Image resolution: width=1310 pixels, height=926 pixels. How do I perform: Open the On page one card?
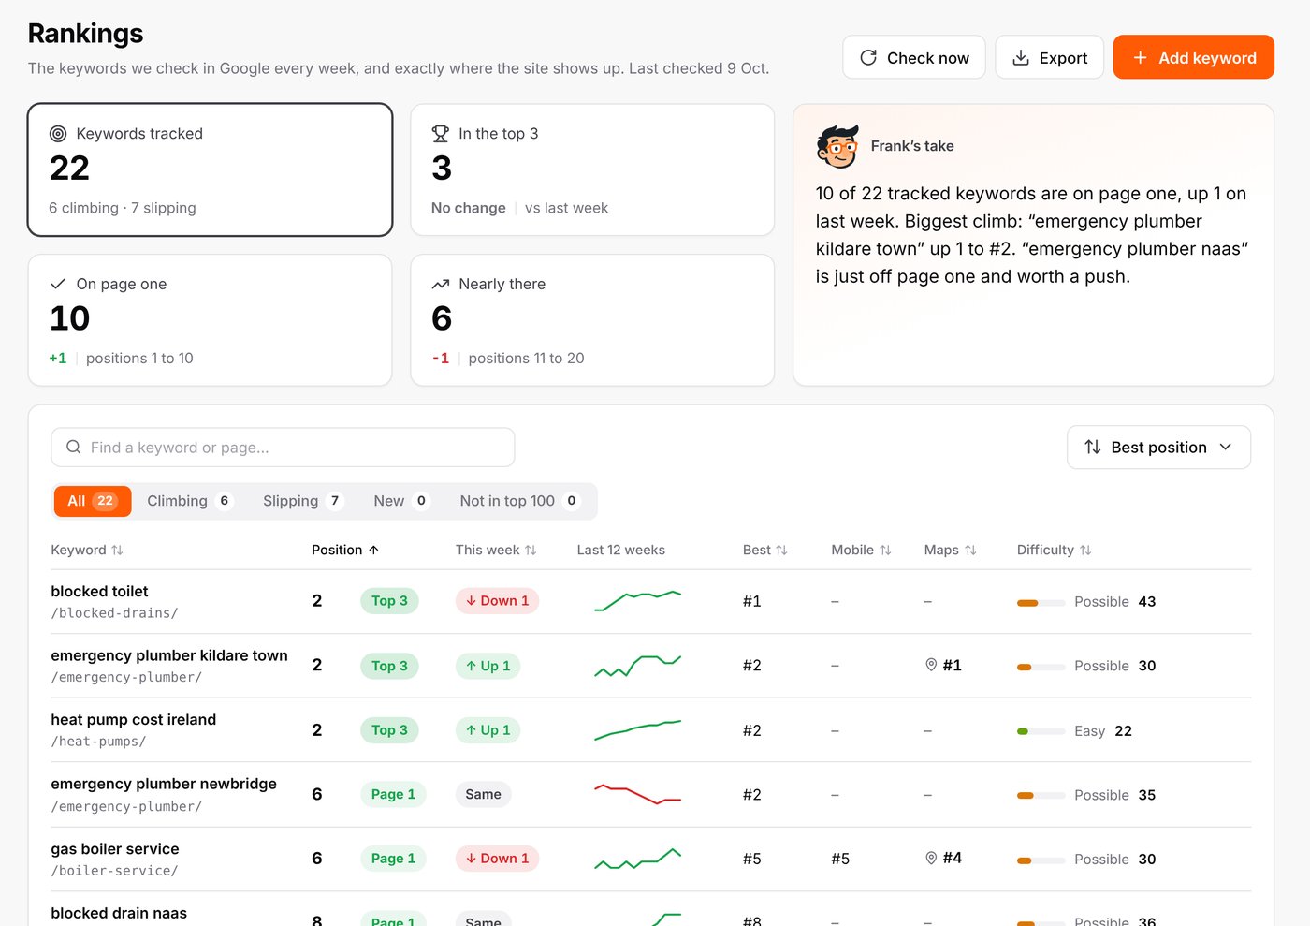pos(210,320)
